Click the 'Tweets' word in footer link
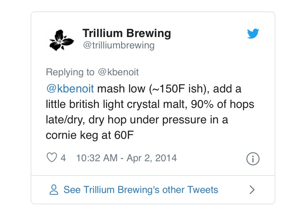306x217 pixels. pyautogui.click(x=202, y=190)
